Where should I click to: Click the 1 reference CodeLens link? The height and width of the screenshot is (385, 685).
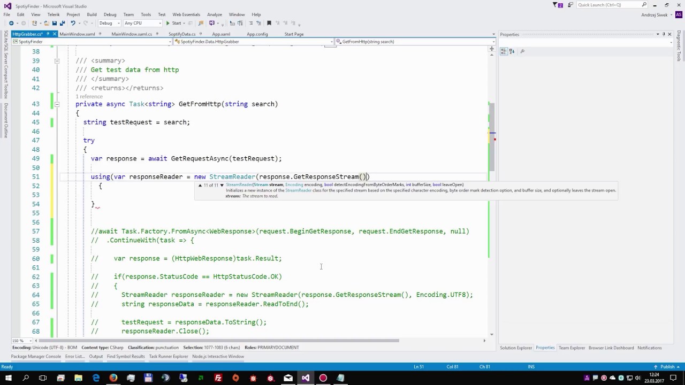point(89,96)
